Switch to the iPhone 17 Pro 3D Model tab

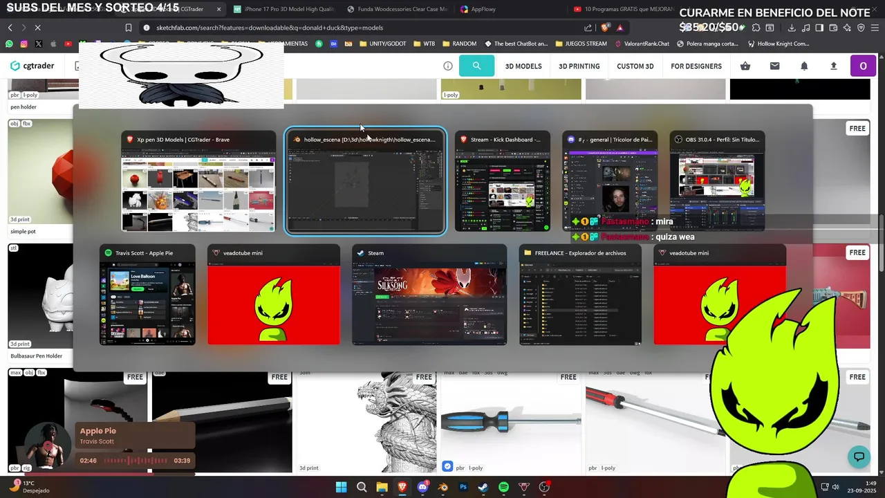(x=283, y=10)
